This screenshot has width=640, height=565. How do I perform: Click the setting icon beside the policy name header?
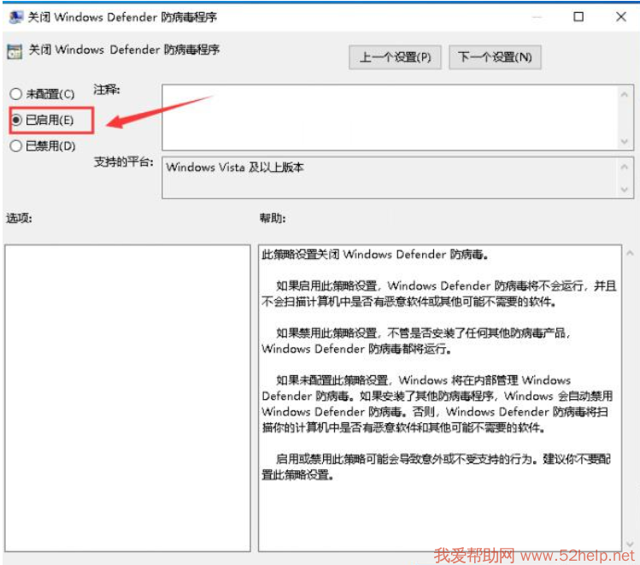coord(15,51)
